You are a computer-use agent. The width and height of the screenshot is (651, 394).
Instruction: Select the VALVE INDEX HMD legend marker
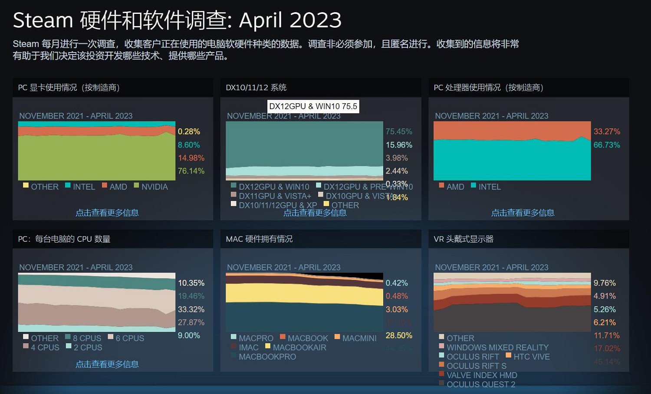click(441, 374)
